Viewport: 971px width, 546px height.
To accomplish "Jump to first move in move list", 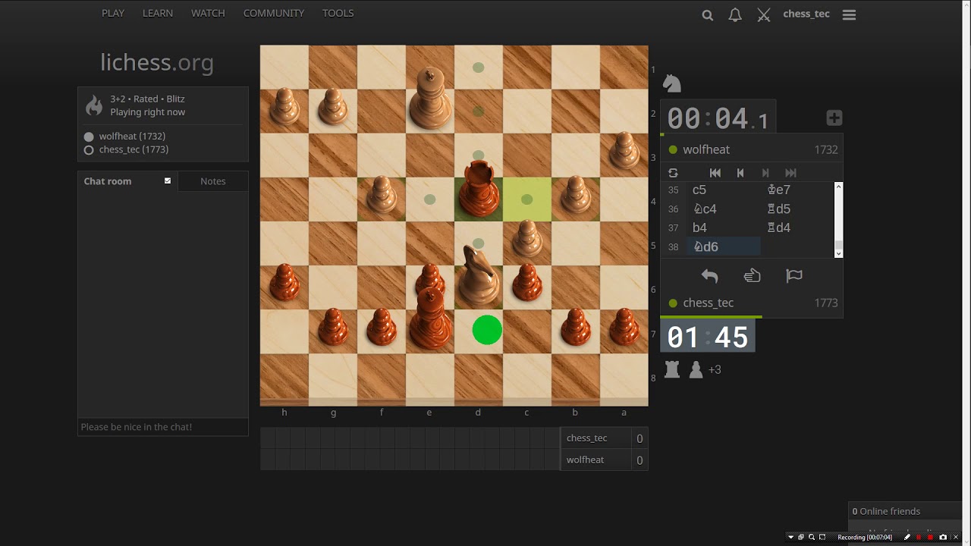I will pos(715,173).
